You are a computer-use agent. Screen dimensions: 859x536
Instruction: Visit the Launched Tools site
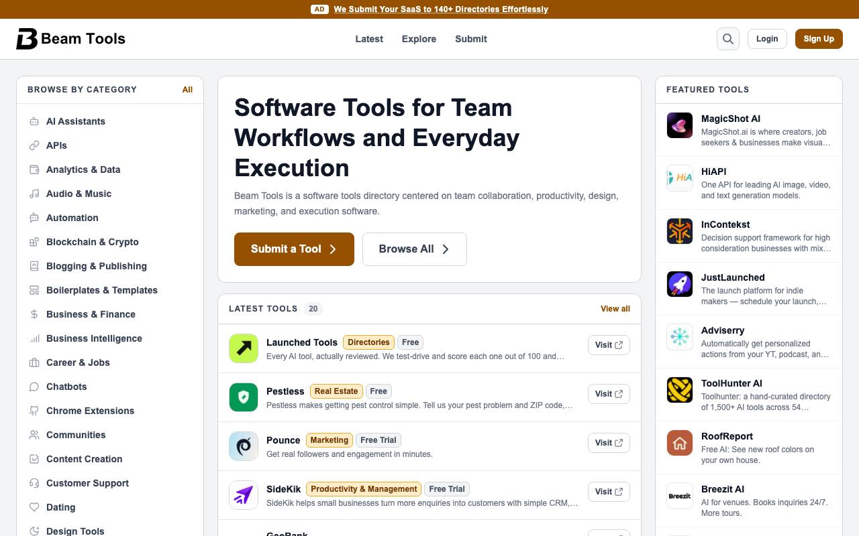(609, 345)
